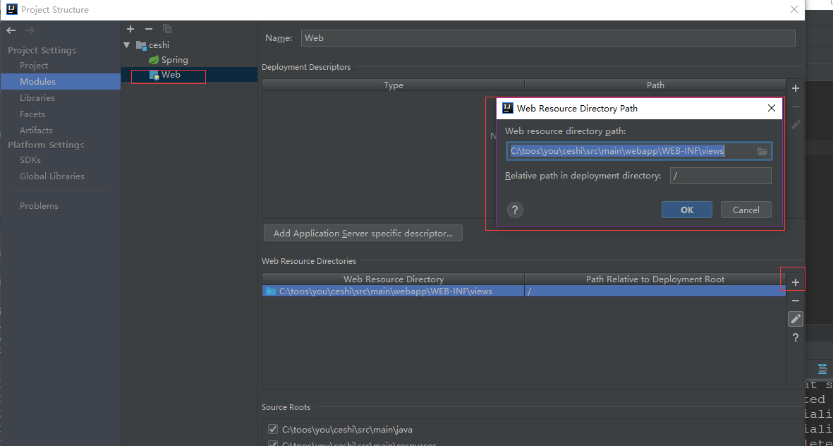The height and width of the screenshot is (446, 833).
Task: Click the Web Resource Directory column header
Action: (394, 279)
